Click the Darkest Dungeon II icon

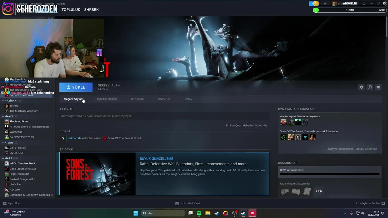pos(7,179)
